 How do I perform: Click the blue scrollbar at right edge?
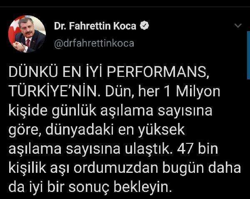(x=248, y=55)
